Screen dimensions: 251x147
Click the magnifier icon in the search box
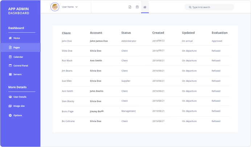[189, 7]
